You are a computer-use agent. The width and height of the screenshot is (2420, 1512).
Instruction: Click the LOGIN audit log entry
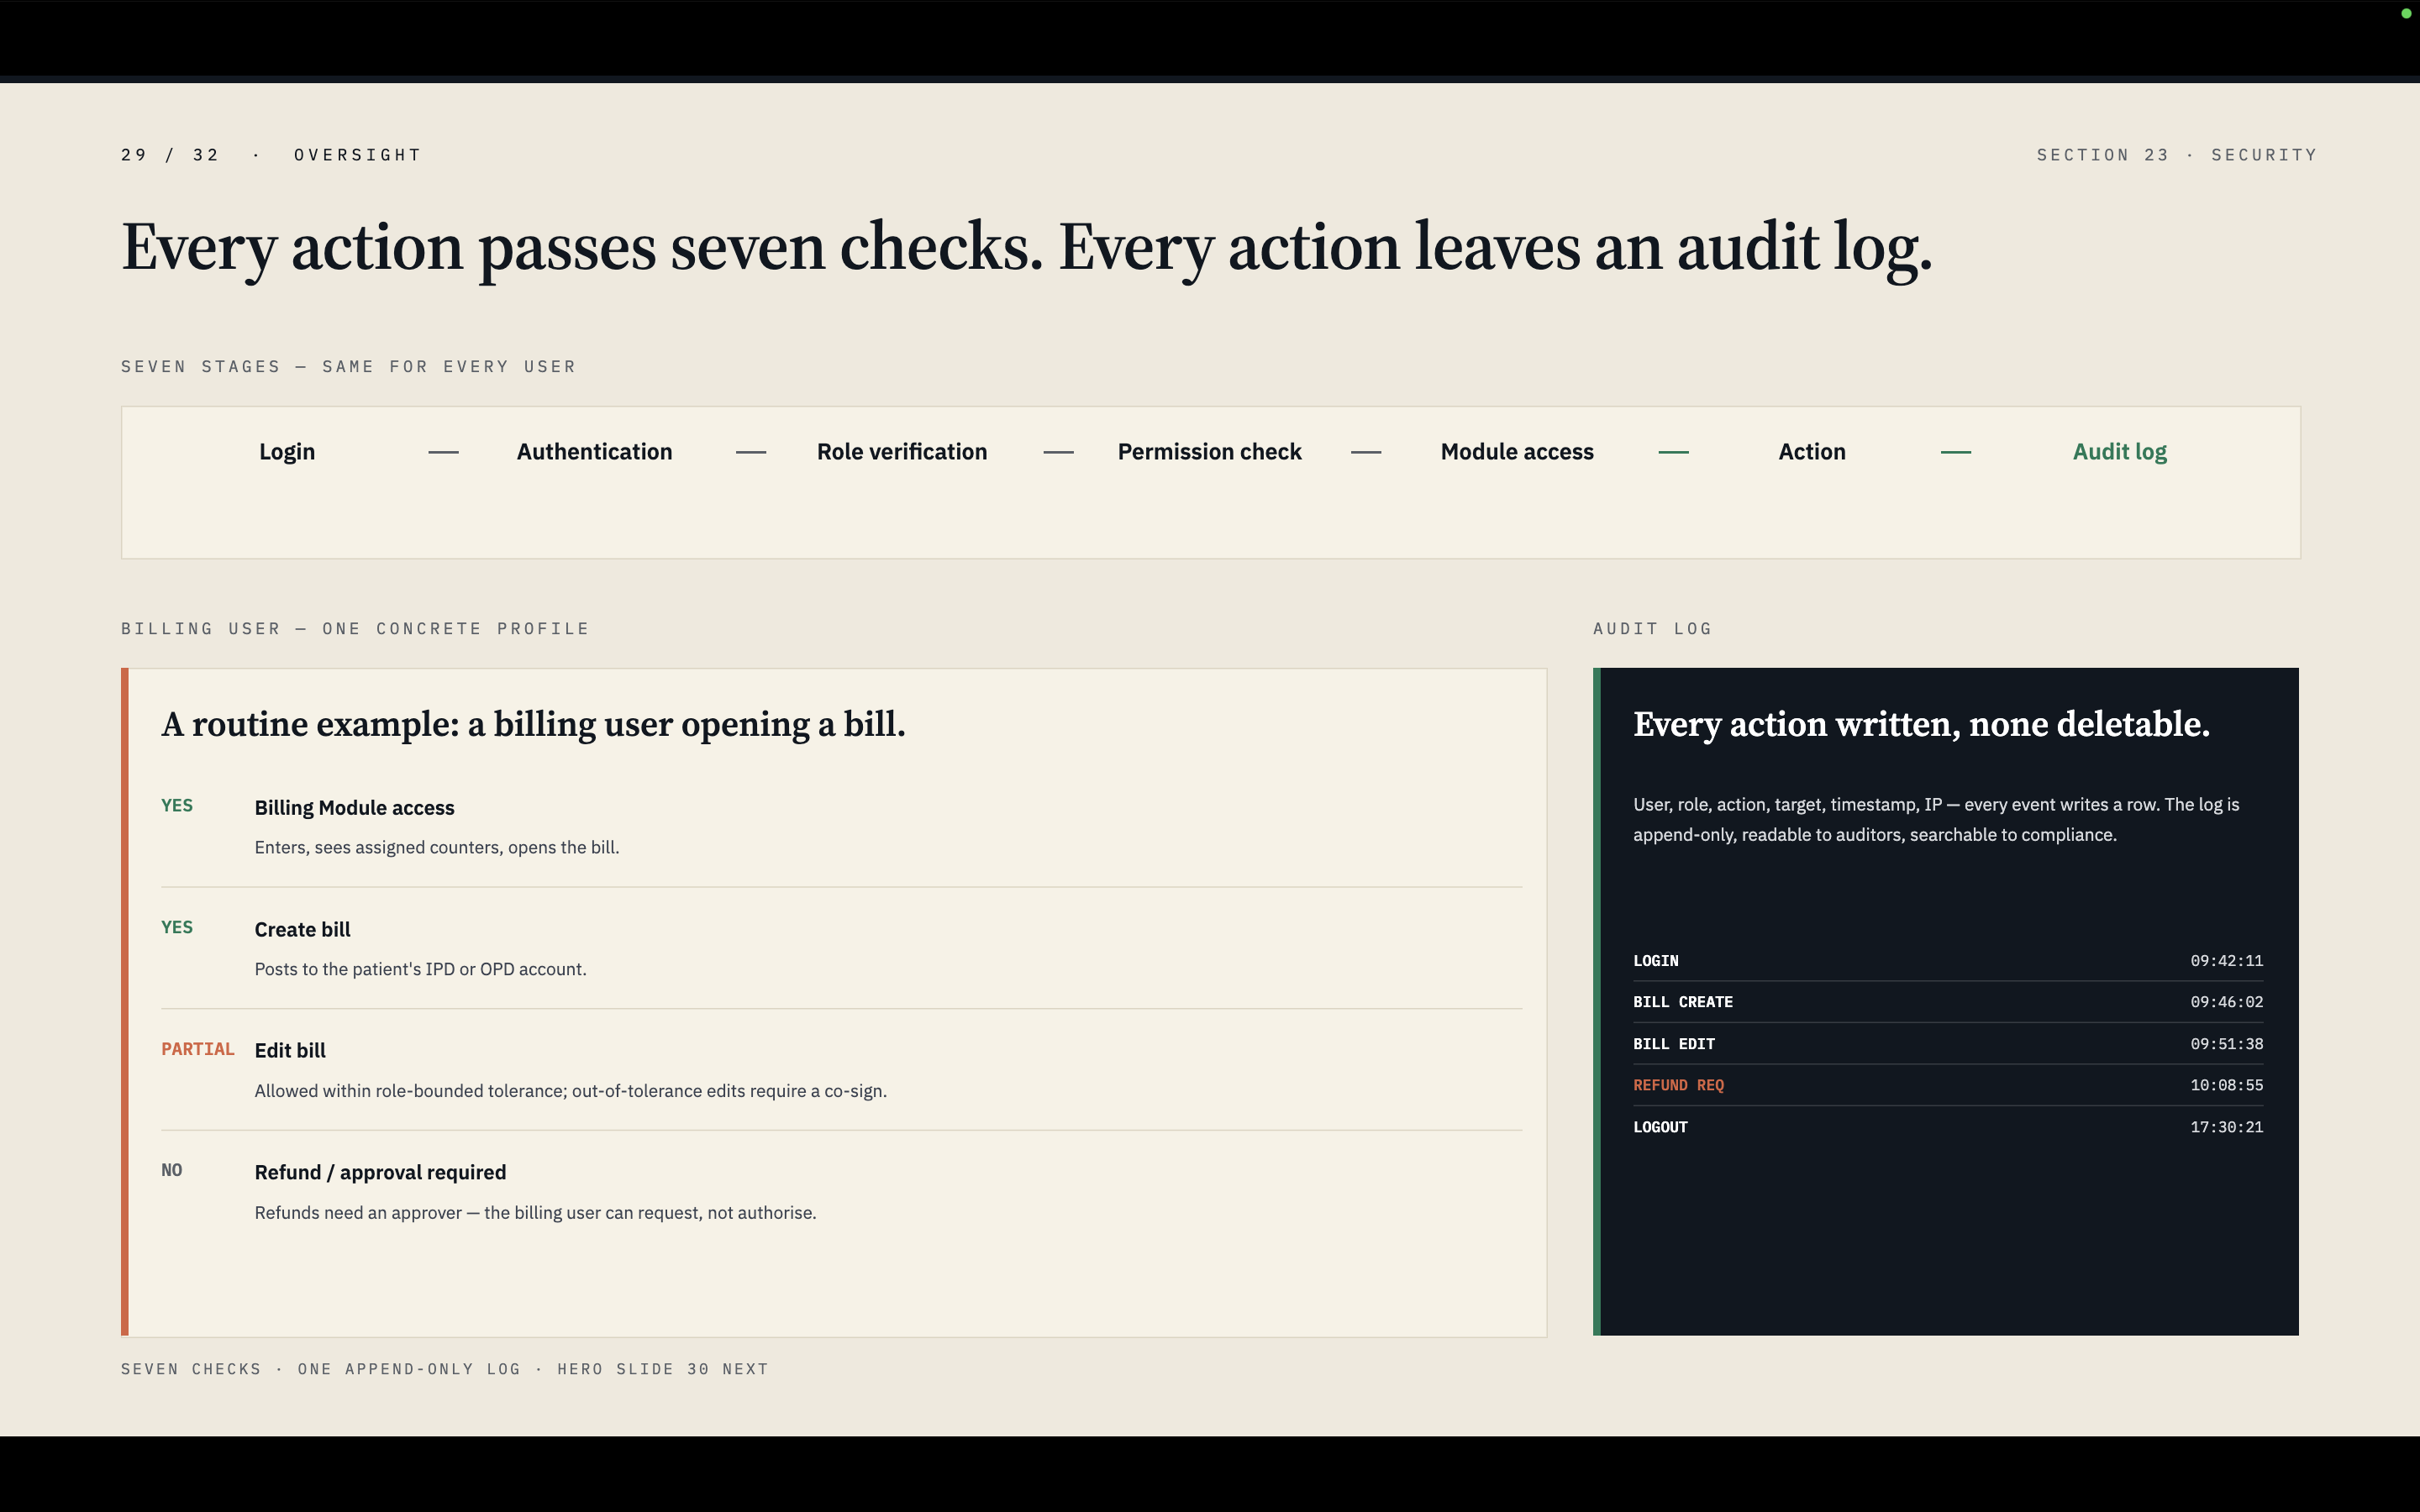point(1947,961)
